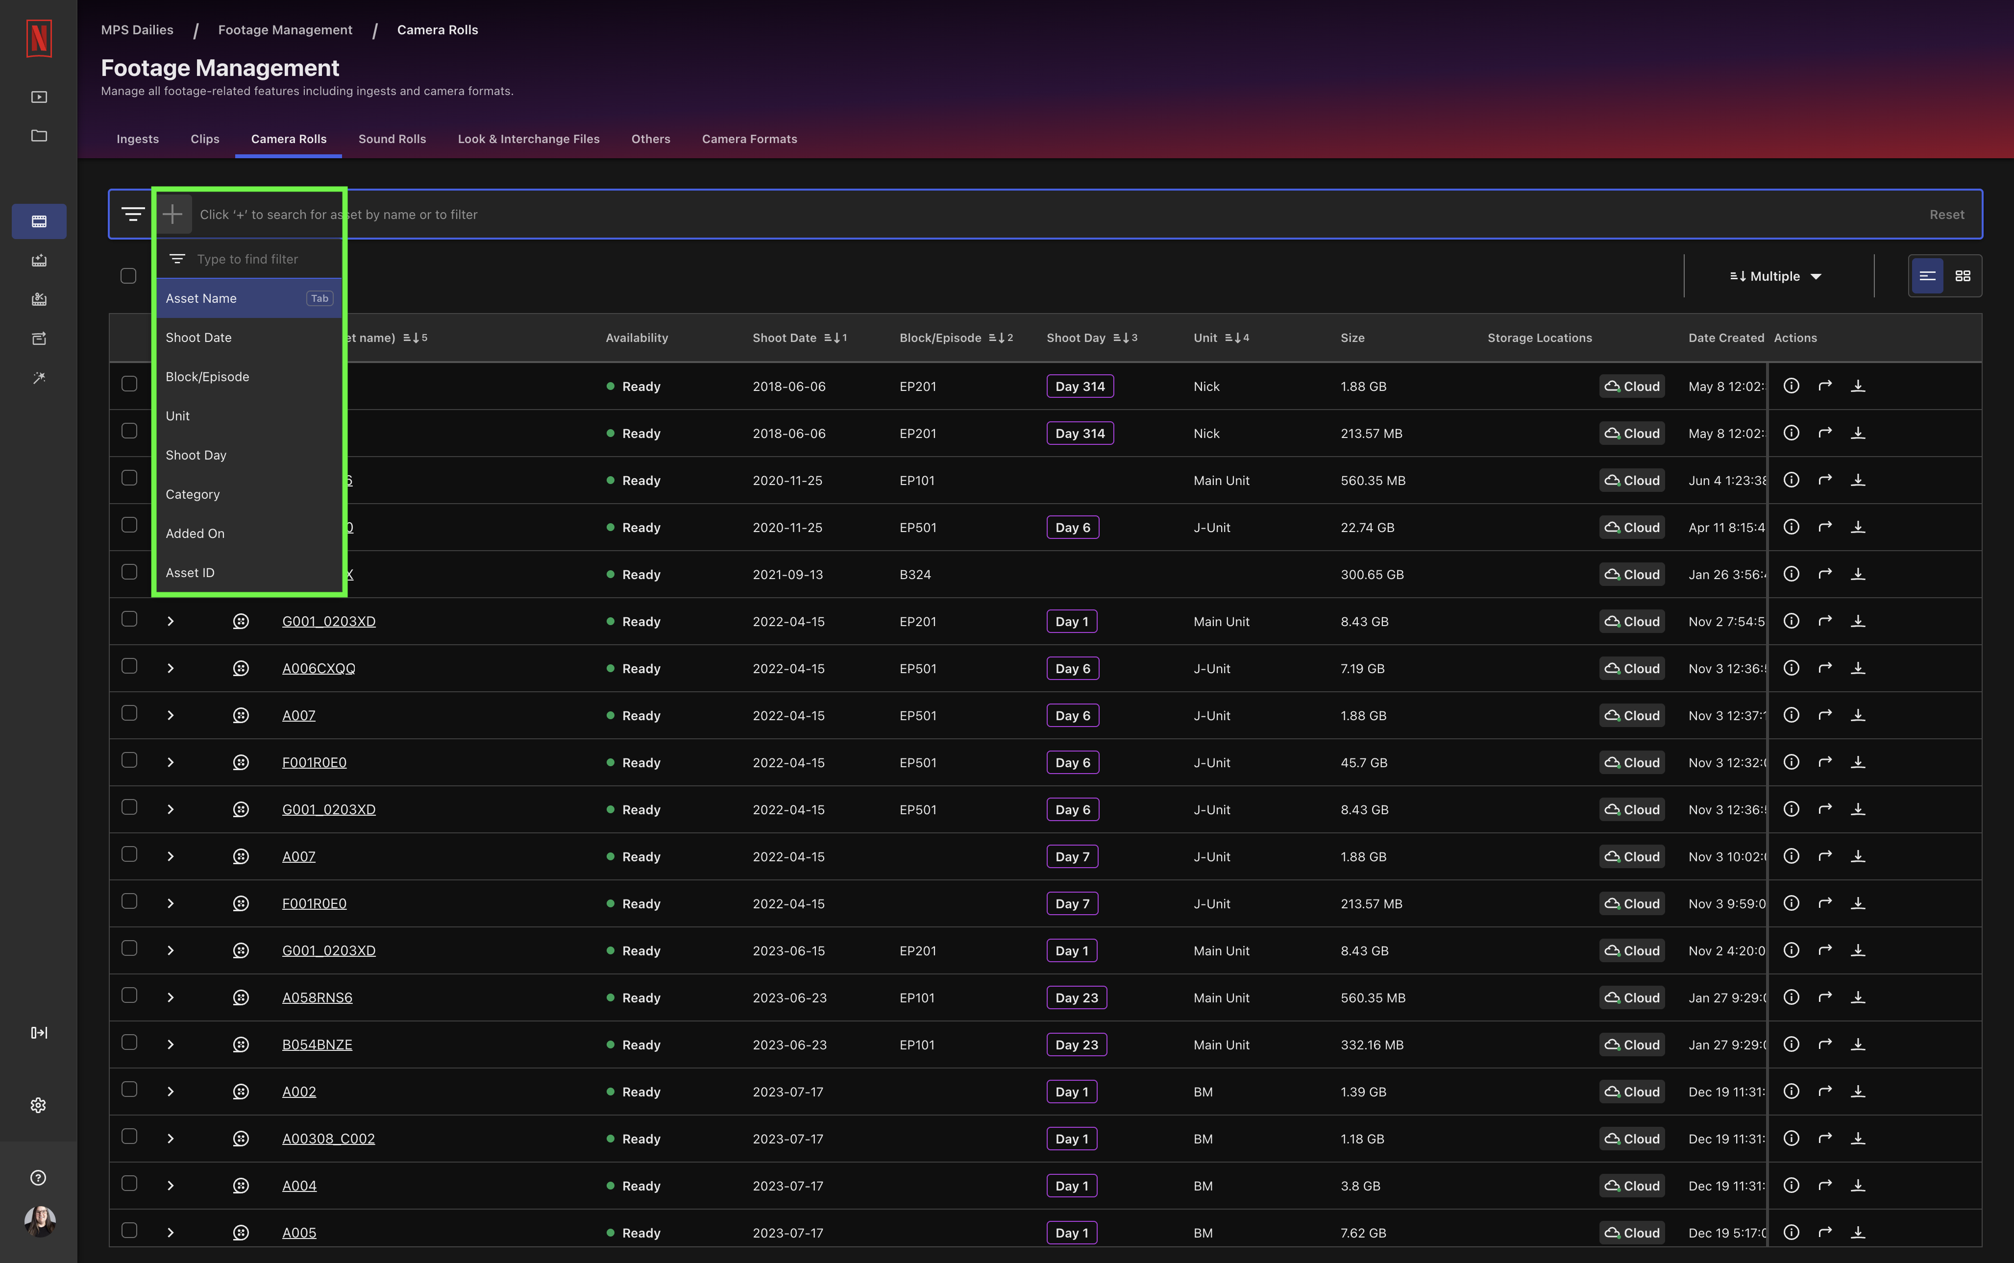The image size is (2014, 1263).
Task: Check the select-all checkbox above the table
Action: tap(129, 275)
